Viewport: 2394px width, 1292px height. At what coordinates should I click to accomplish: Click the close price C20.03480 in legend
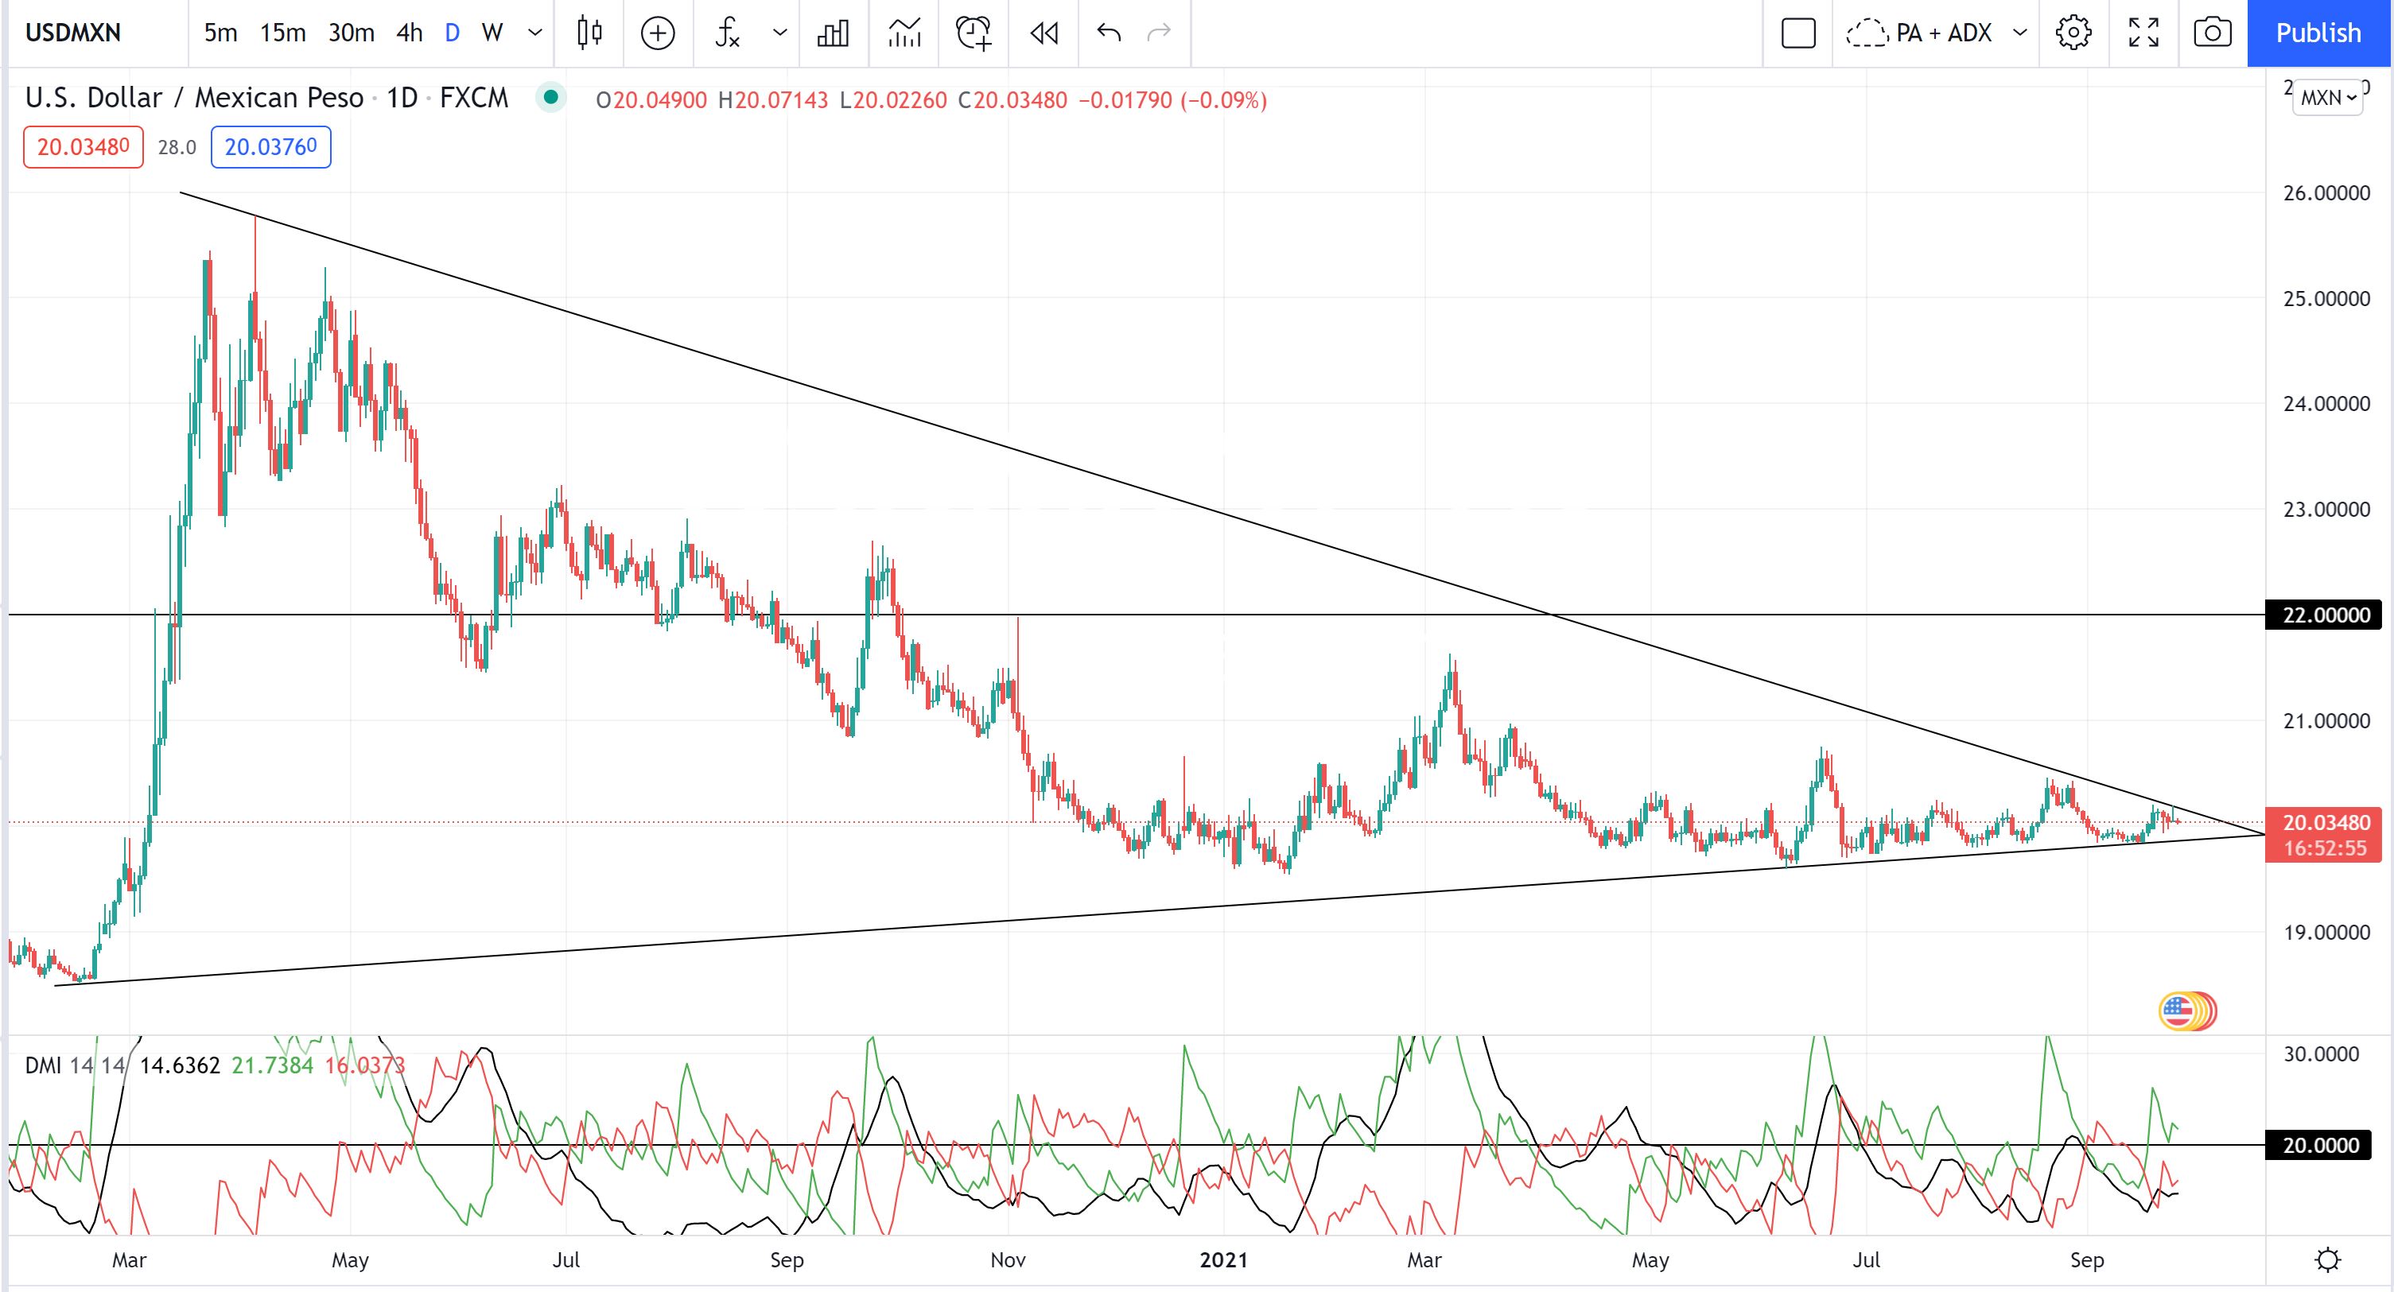pyautogui.click(x=1012, y=100)
